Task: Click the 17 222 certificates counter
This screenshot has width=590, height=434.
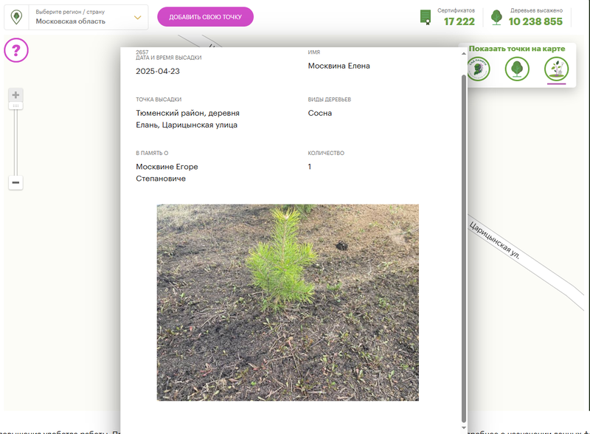Action: point(459,21)
